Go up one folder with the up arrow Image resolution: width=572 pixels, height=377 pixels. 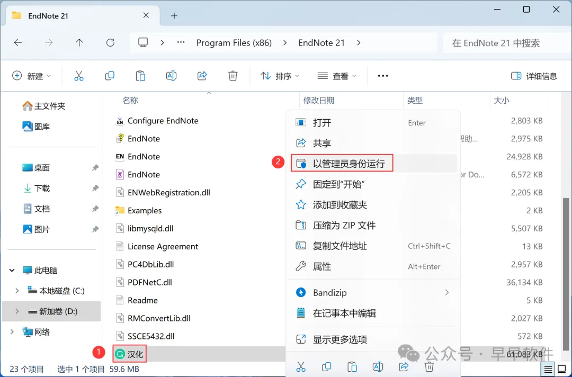tap(79, 43)
